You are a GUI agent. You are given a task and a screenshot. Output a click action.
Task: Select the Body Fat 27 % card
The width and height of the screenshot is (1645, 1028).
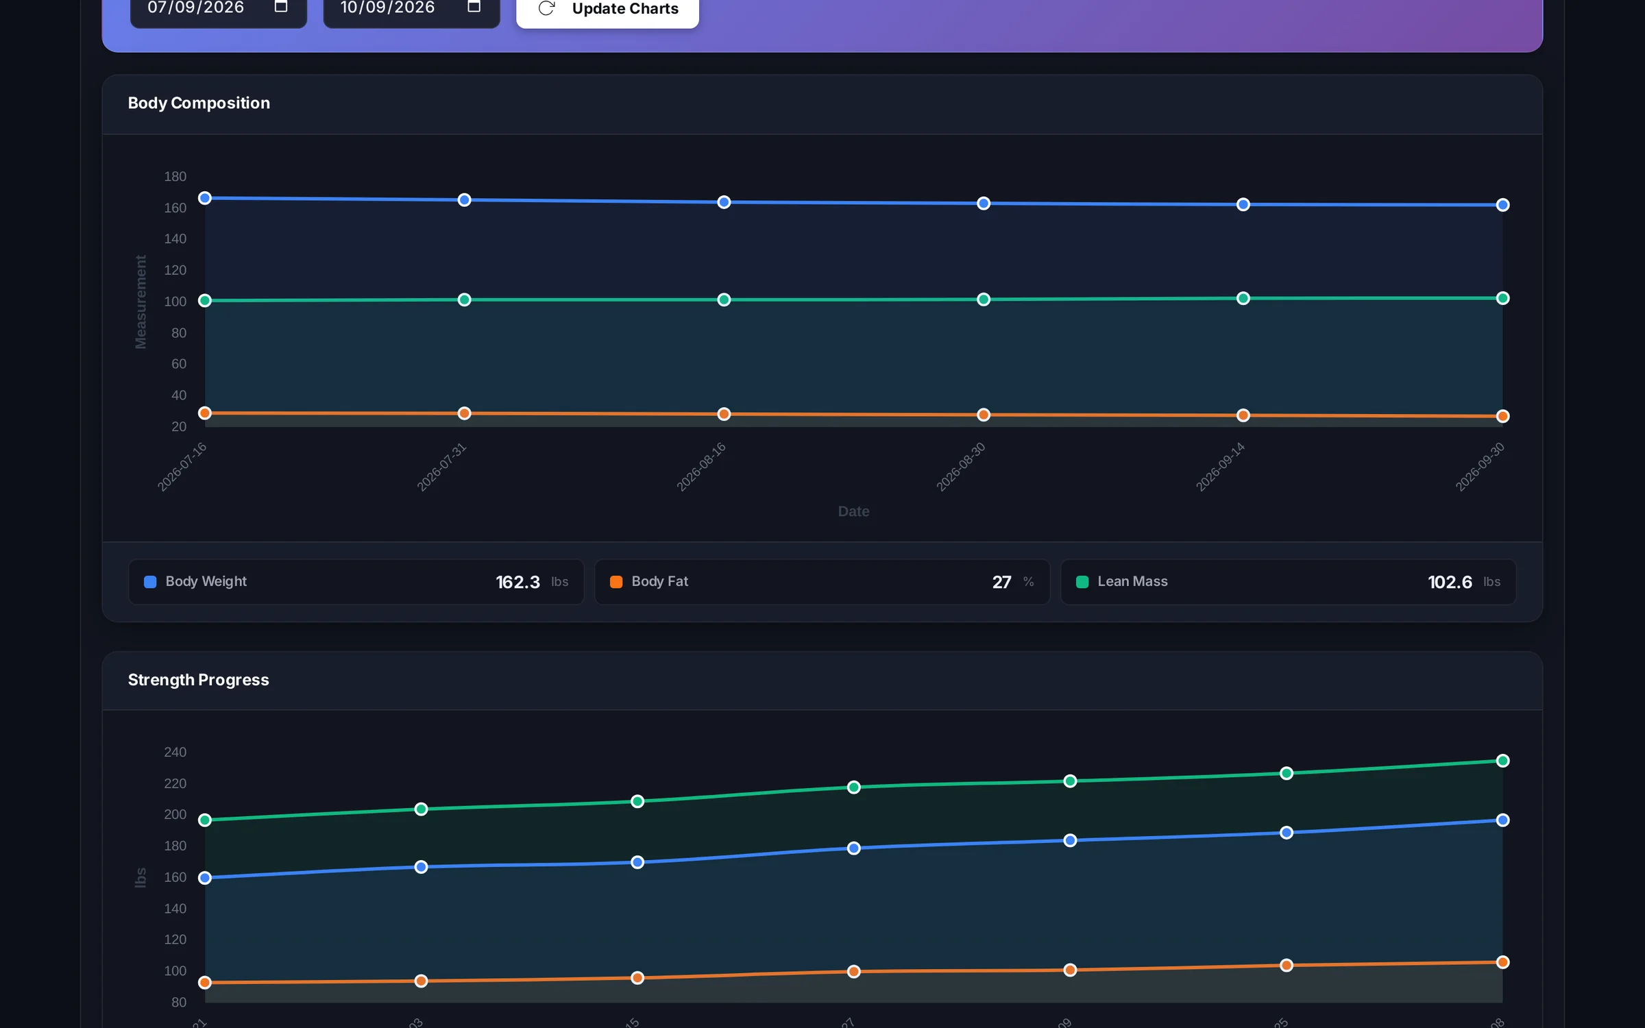(822, 582)
